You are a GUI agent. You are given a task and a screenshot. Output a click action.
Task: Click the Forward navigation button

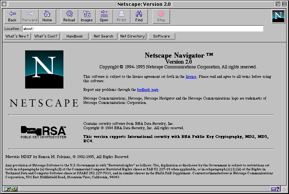coord(30,16)
